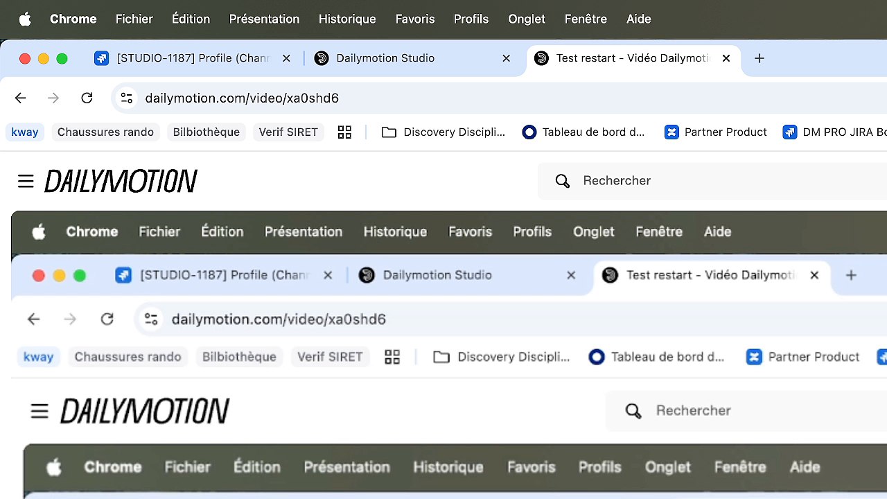The image size is (887, 499).
Task: Click Favoris in the innermost blurry menu bar
Action: pos(532,467)
